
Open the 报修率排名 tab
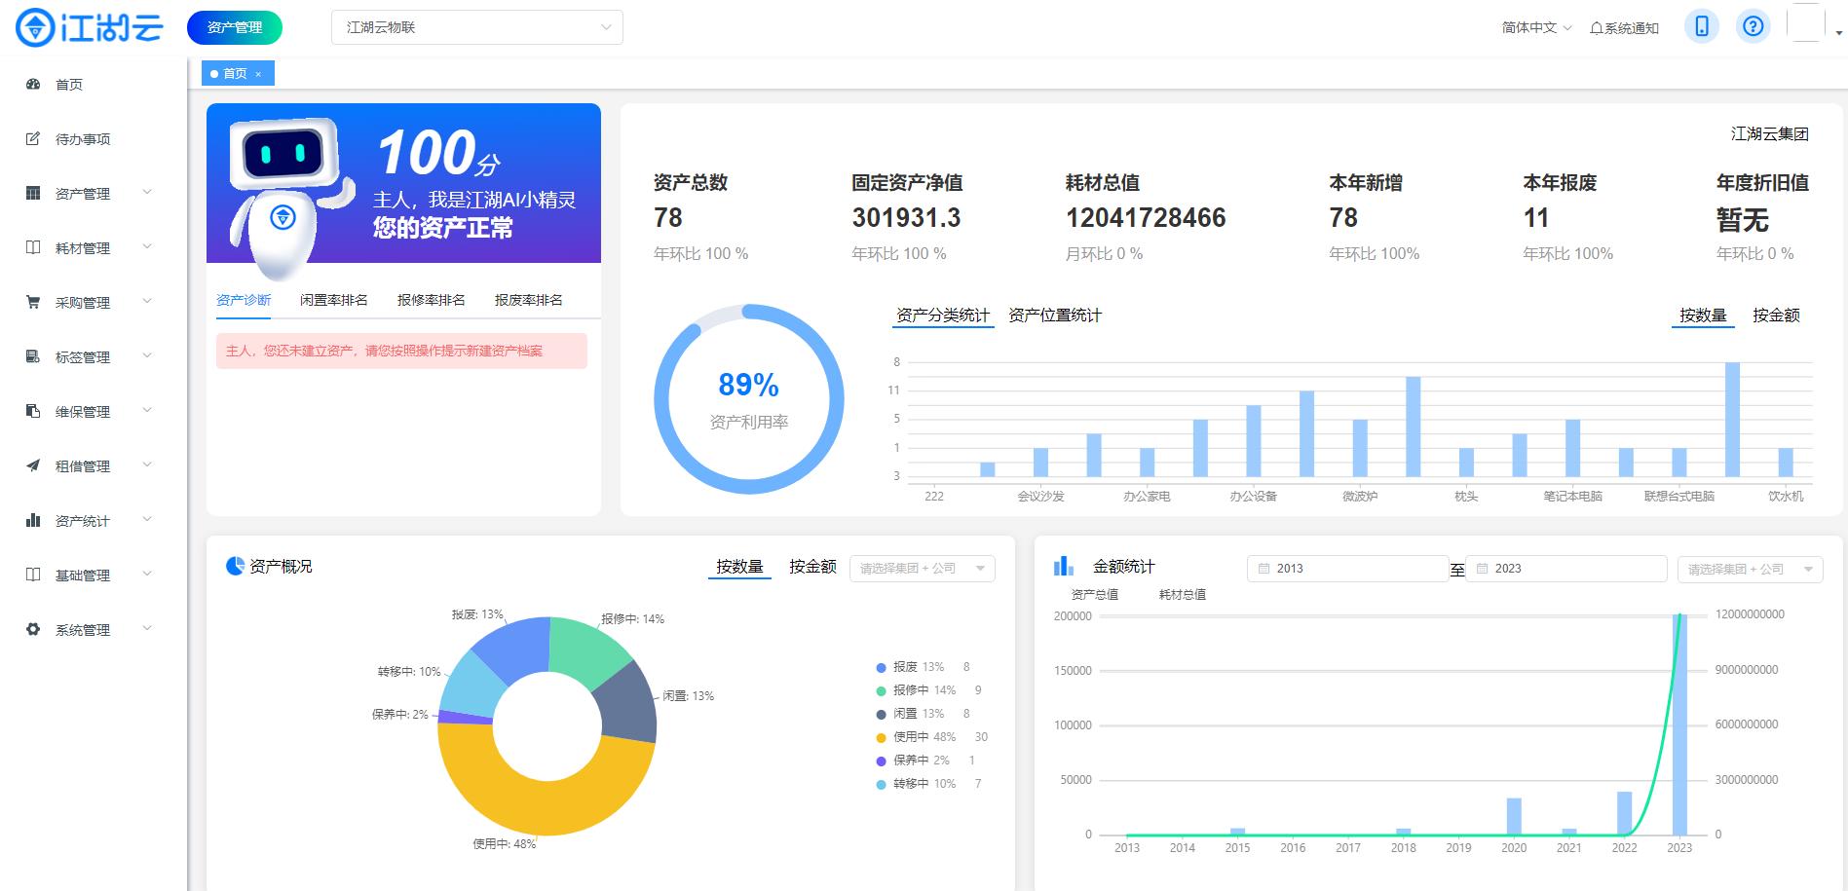coord(433,299)
